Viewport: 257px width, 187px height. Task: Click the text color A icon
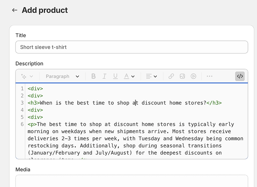click(127, 76)
